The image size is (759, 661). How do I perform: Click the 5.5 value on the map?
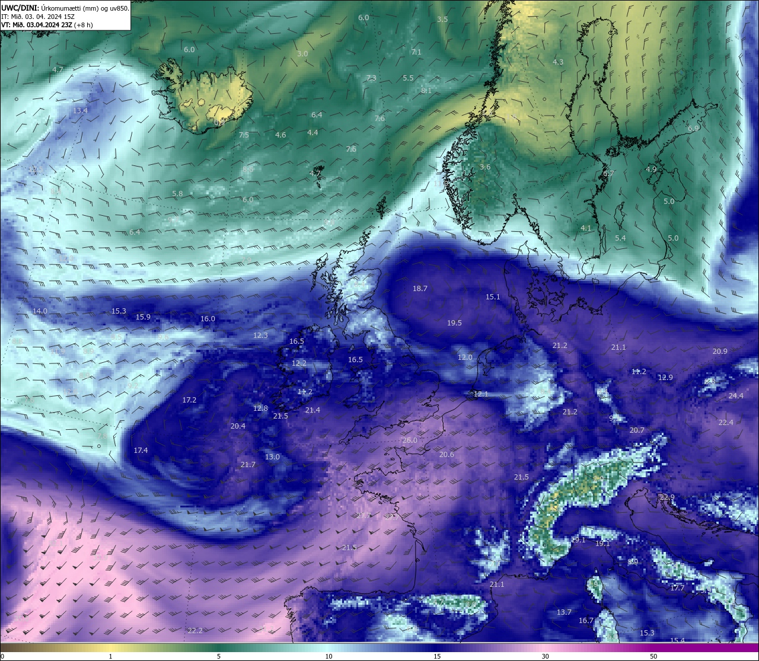coord(408,78)
